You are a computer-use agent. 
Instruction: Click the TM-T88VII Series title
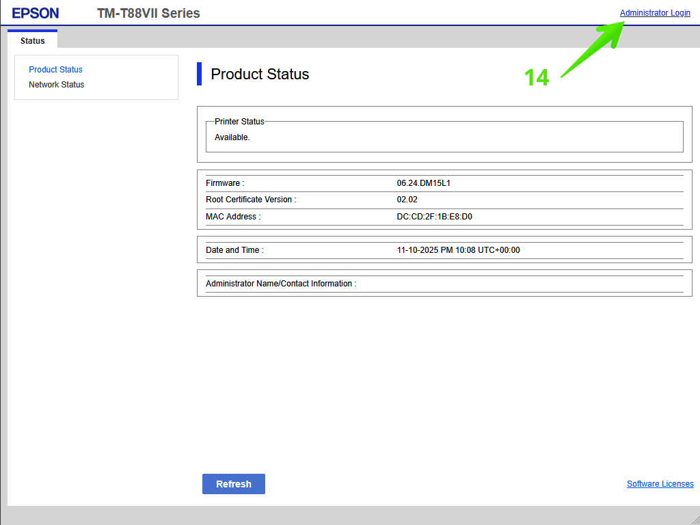148,13
